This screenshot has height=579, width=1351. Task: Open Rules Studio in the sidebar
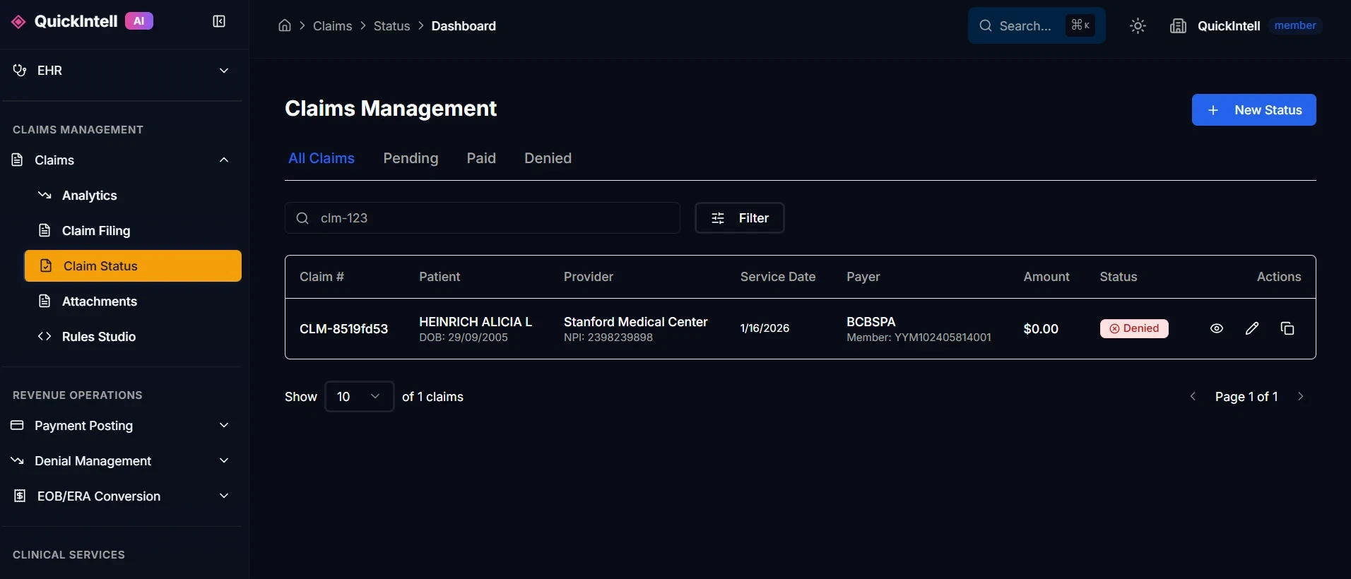click(133, 337)
